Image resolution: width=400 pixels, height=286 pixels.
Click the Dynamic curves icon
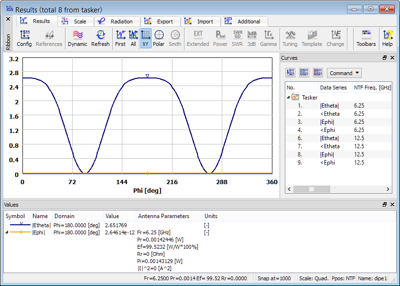[x=77, y=38]
